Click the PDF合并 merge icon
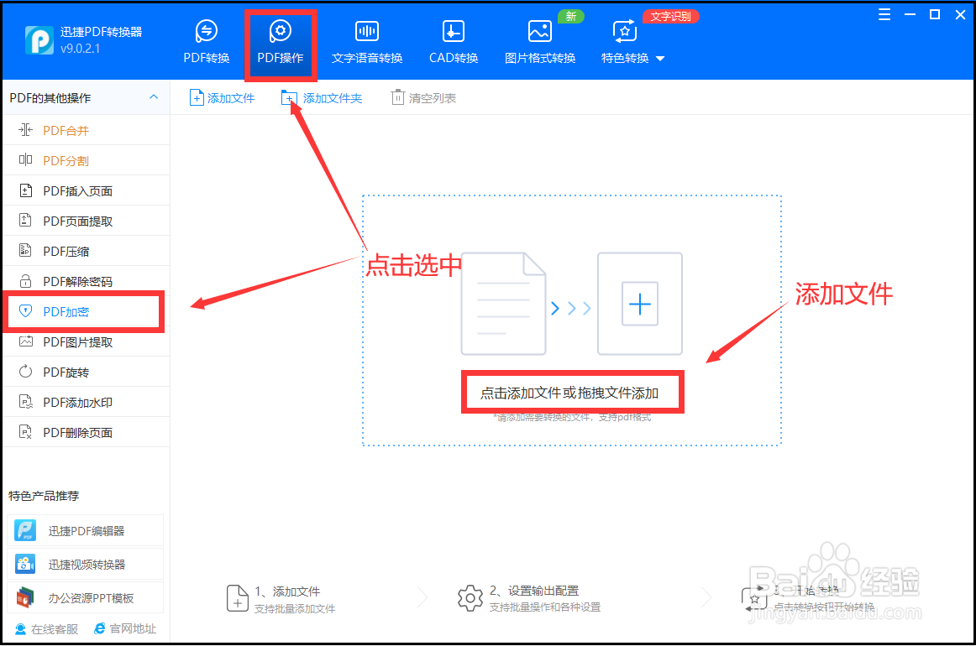The height and width of the screenshot is (646, 976). (25, 129)
